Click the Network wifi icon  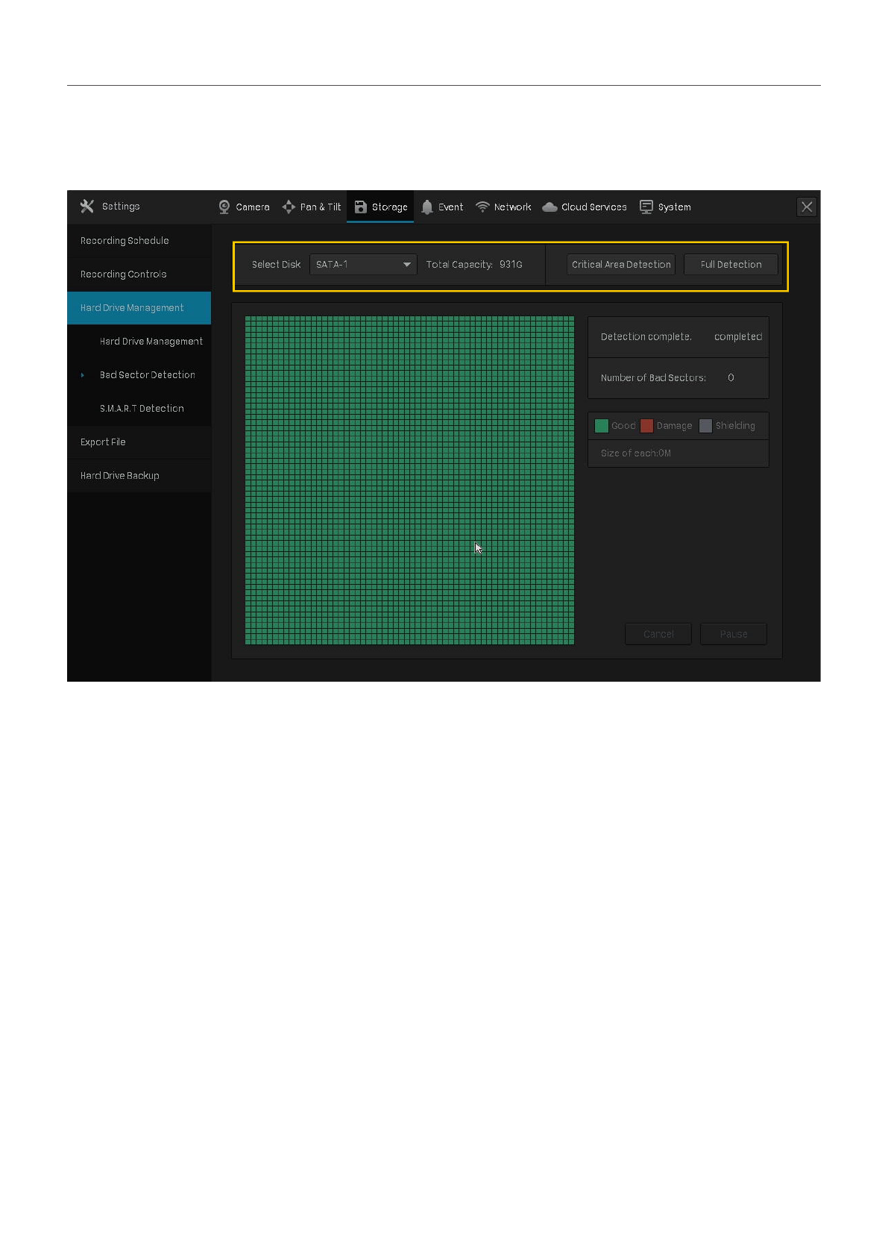[x=482, y=207]
